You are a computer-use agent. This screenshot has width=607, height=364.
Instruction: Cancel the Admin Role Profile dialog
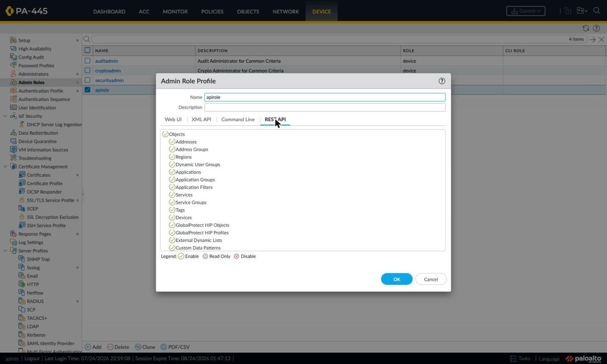pos(430,279)
